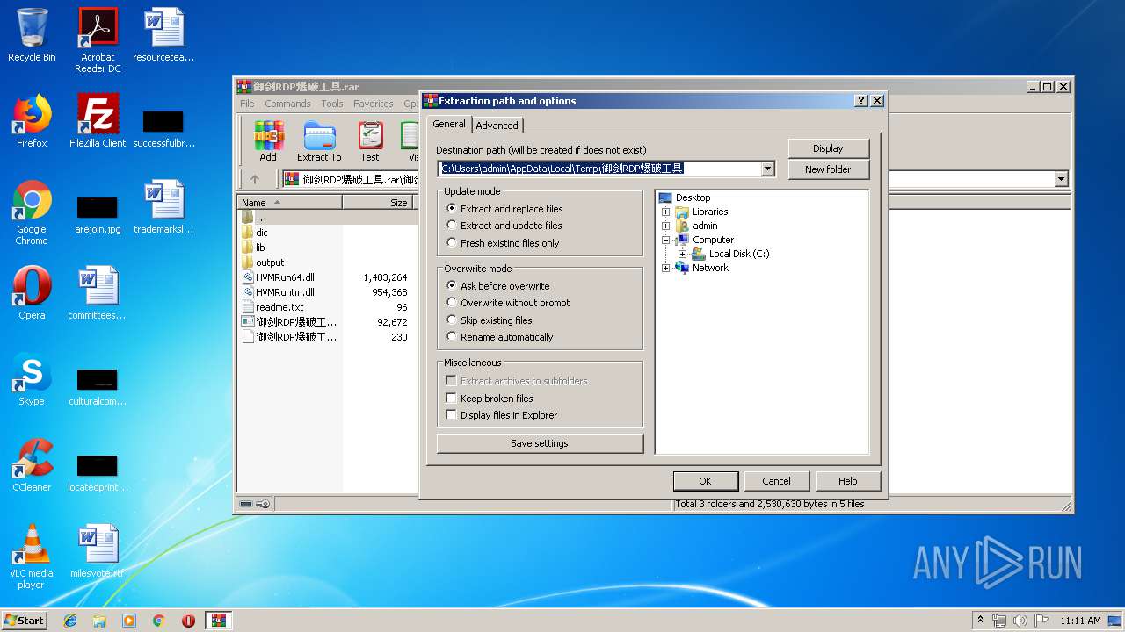This screenshot has height=632, width=1125.
Task: Open the Commands menu
Action: coord(287,104)
